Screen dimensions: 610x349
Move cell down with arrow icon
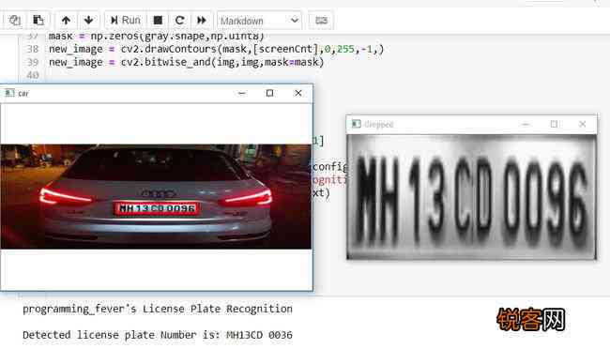pos(89,21)
